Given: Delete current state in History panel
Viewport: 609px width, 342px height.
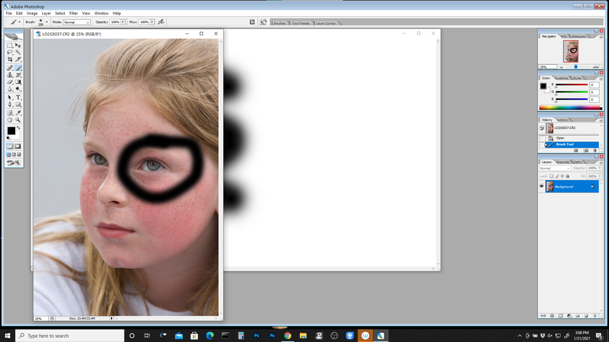Looking at the screenshot, I should [x=594, y=150].
